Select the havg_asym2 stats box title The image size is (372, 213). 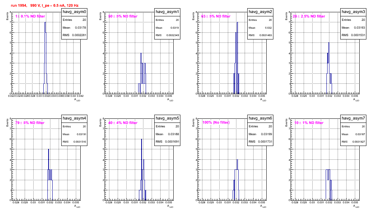coord(260,12)
